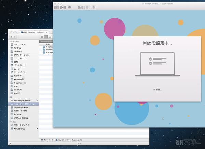Open scan folder in Finder sidebar
205x149 pixels.
(16, 86)
